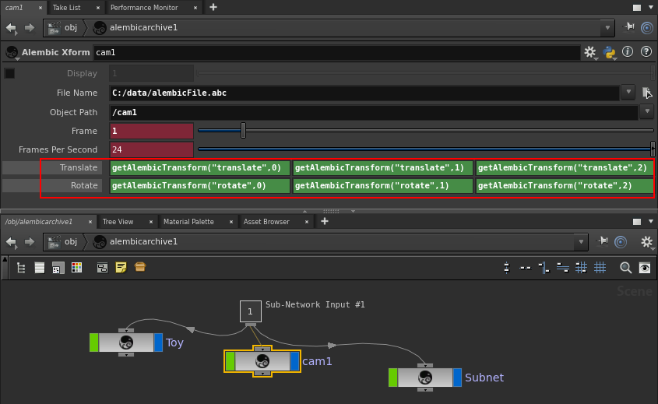This screenshot has width=658, height=404.
Task: Click the dashed horizontal layout icon
Action: tap(525, 268)
